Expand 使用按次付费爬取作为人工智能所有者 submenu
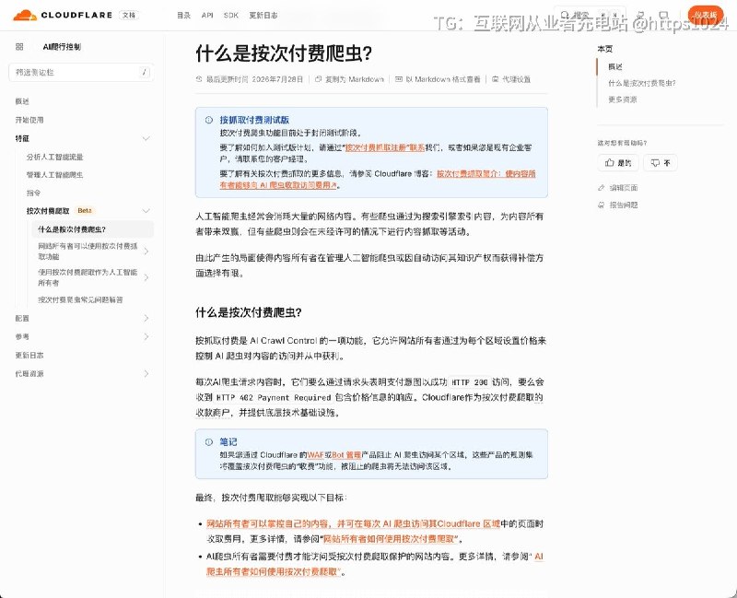 (x=146, y=277)
